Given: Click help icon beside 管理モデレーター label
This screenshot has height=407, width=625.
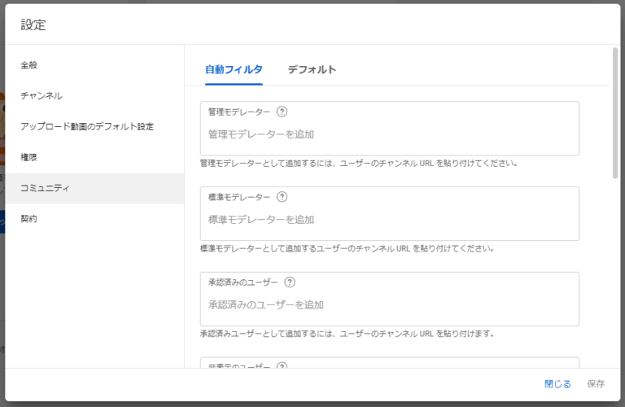Looking at the screenshot, I should [x=282, y=112].
